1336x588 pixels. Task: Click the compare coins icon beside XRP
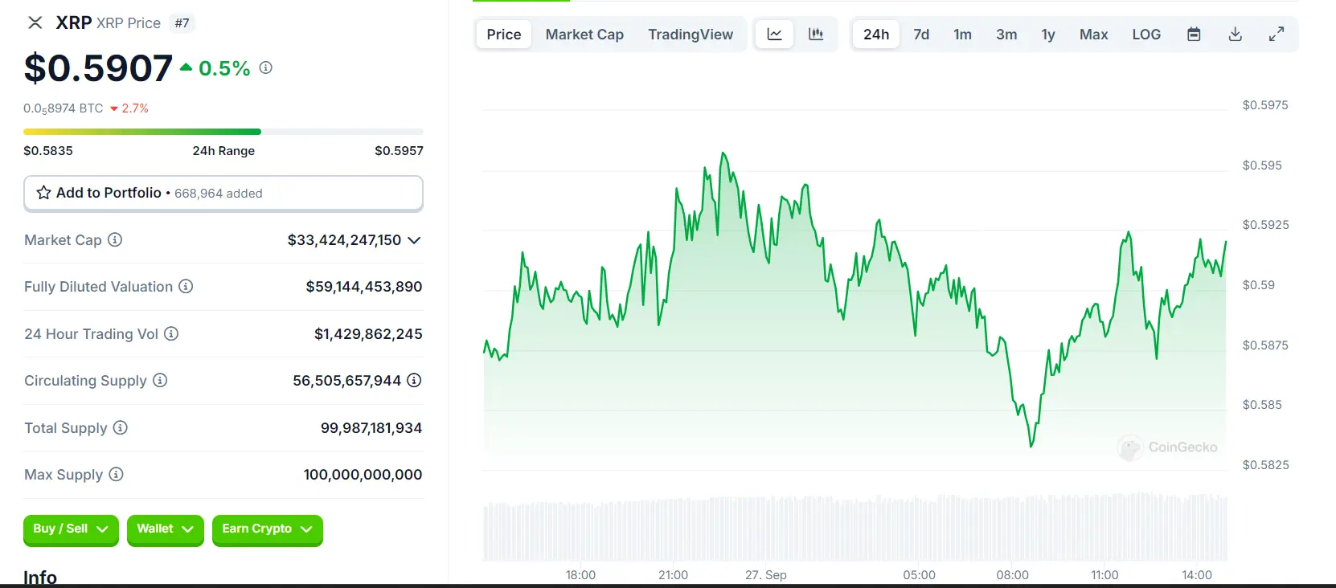35,22
